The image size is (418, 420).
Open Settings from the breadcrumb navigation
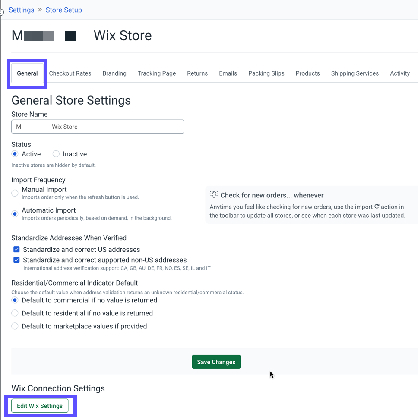click(x=21, y=10)
